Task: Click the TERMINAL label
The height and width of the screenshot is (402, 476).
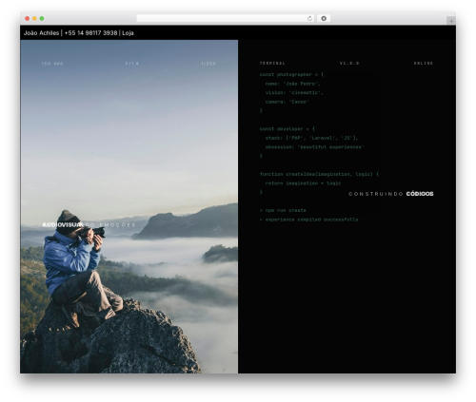Action: (272, 64)
